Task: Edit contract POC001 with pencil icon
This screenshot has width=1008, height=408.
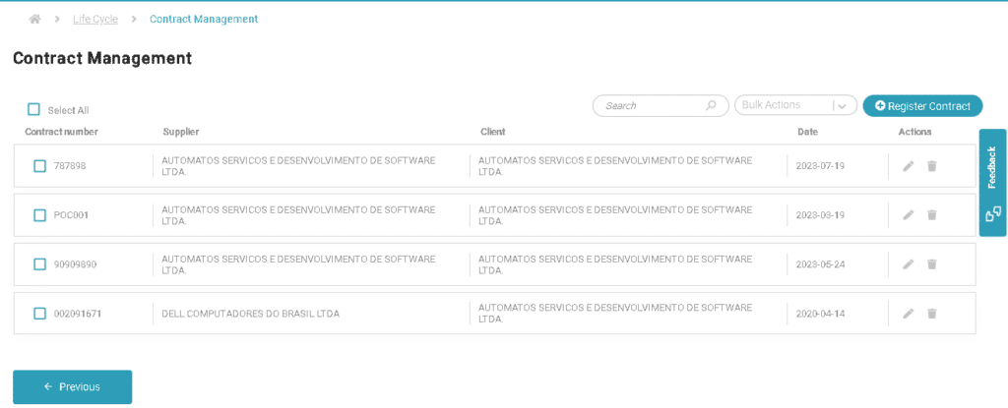Action: coord(908,215)
